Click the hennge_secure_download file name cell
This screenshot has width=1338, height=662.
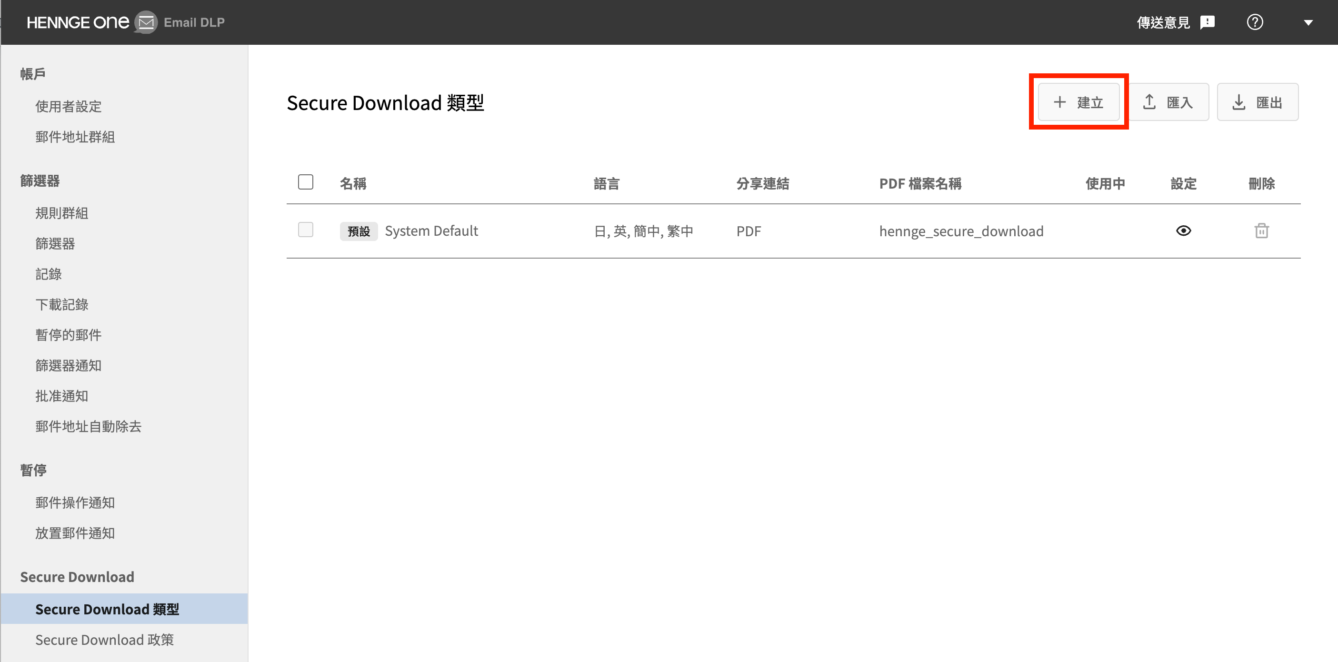coord(961,231)
